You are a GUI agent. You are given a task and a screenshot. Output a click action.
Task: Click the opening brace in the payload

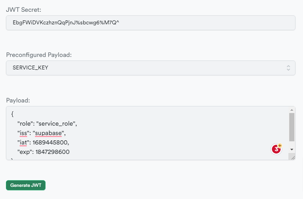pyautogui.click(x=12, y=114)
